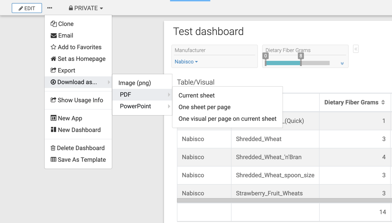The height and width of the screenshot is (223, 392).
Task: Expand the Dietary Fiber Grams filter chevron
Action: click(342, 63)
